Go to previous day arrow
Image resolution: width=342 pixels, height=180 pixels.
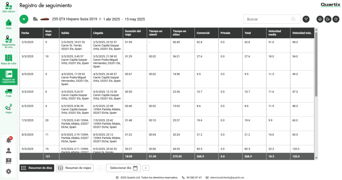point(101,168)
